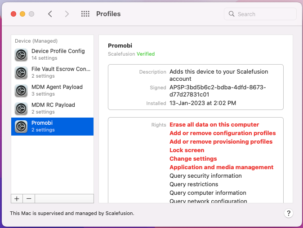303x228 pixels.
Task: Click 'Add or remove configuration profiles'
Action: (223, 133)
